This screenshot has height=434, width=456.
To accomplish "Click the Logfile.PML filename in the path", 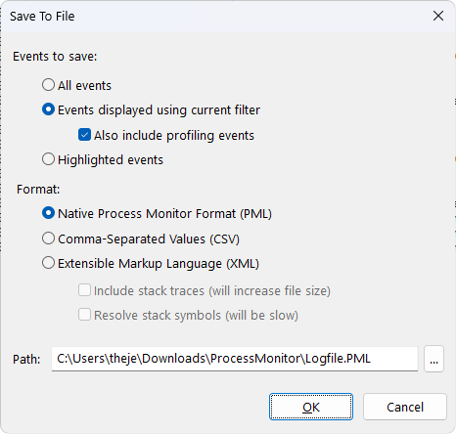I will (x=338, y=359).
